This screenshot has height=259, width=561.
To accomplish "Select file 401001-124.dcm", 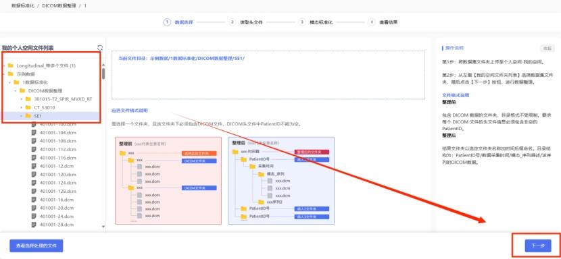I will (57, 183).
